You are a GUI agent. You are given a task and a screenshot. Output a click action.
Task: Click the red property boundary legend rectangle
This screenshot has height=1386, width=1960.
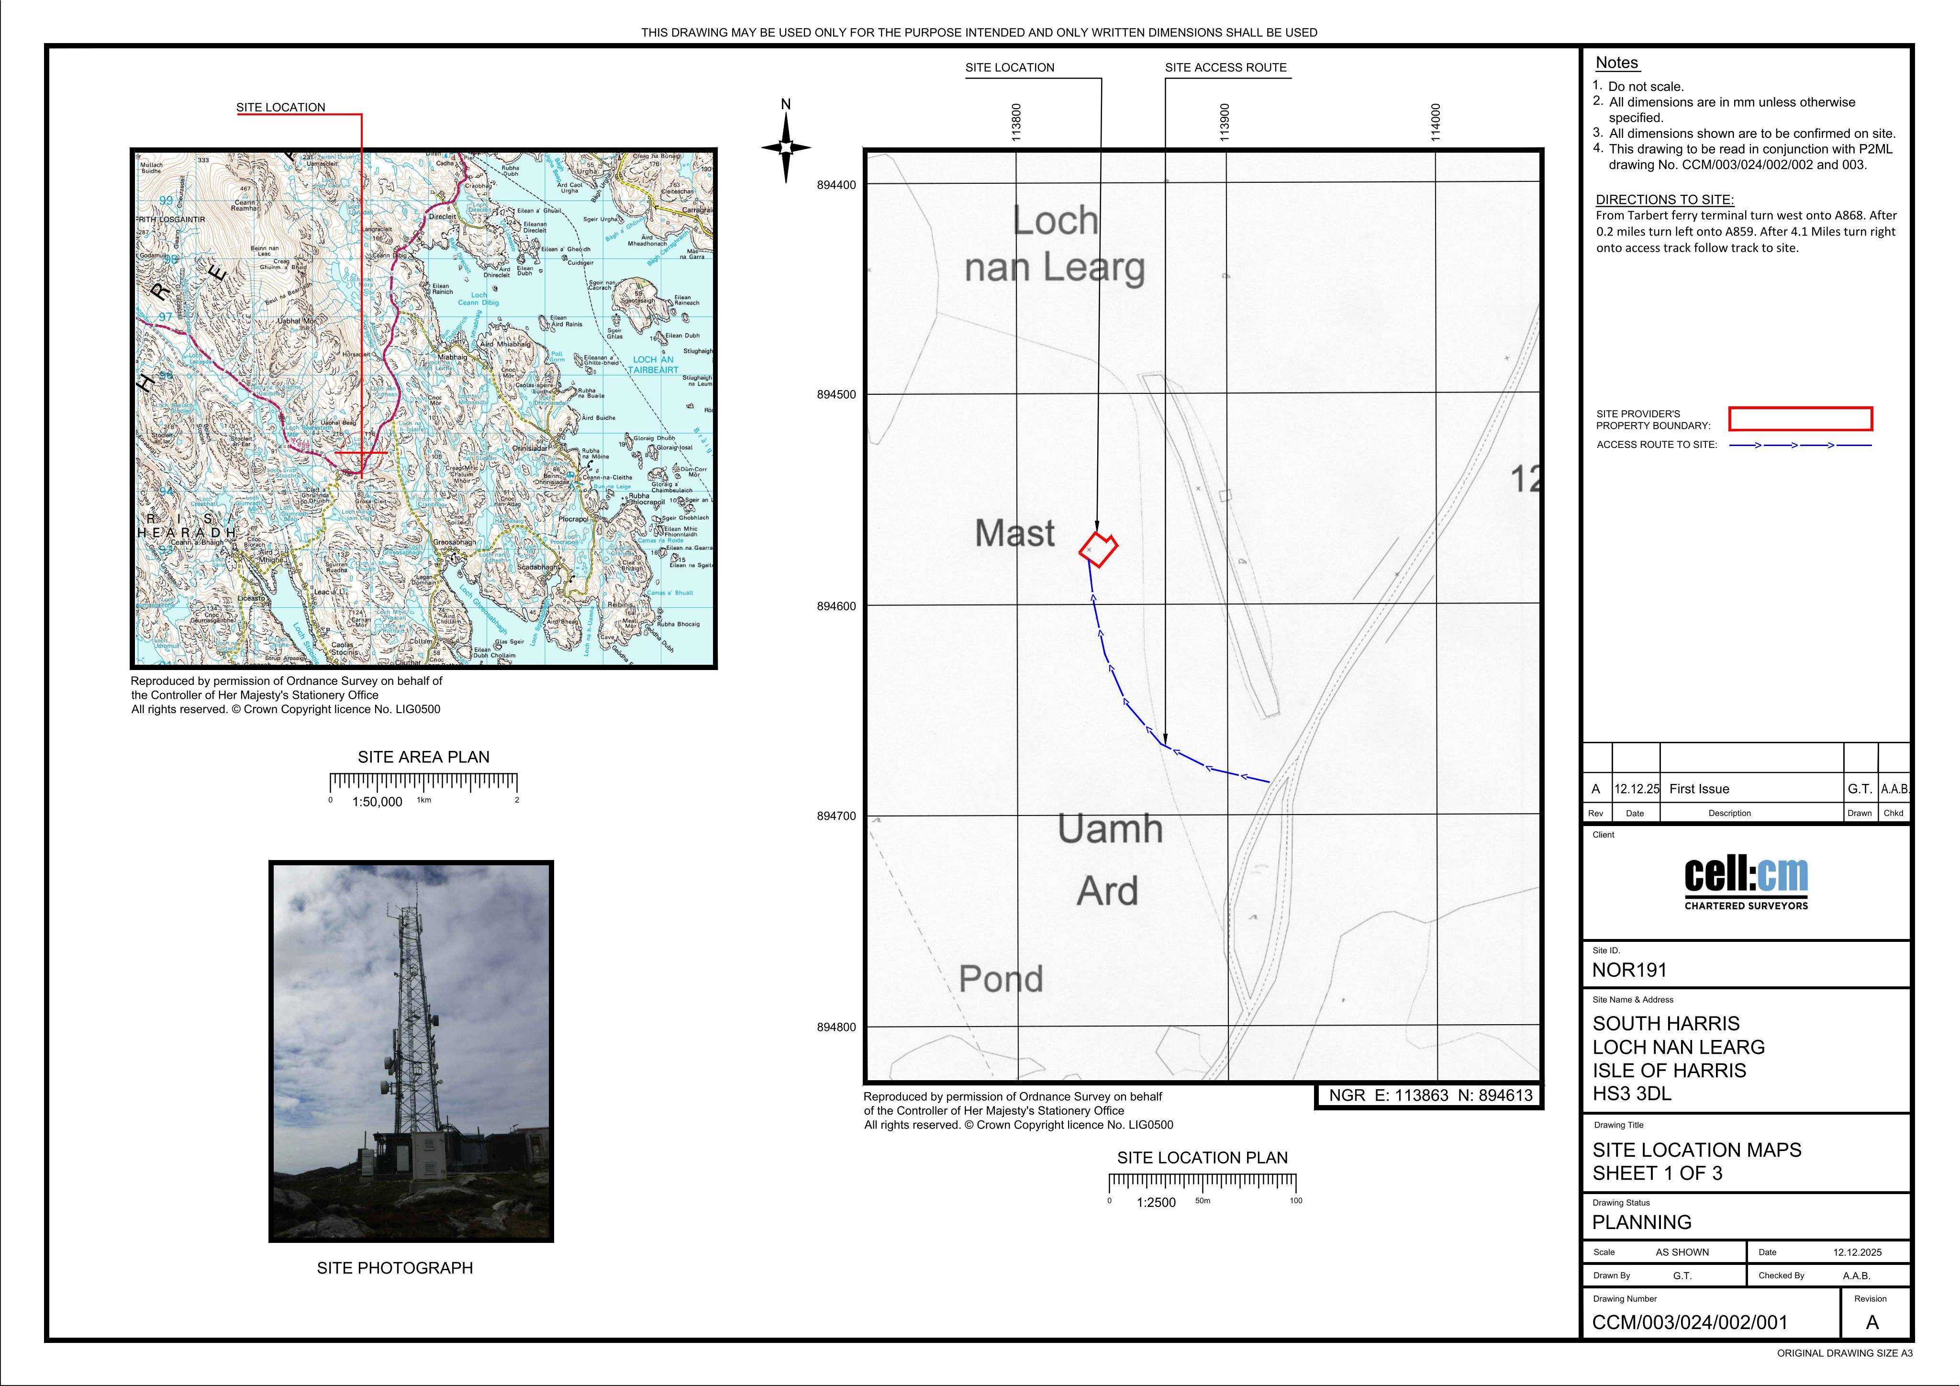(x=1800, y=418)
